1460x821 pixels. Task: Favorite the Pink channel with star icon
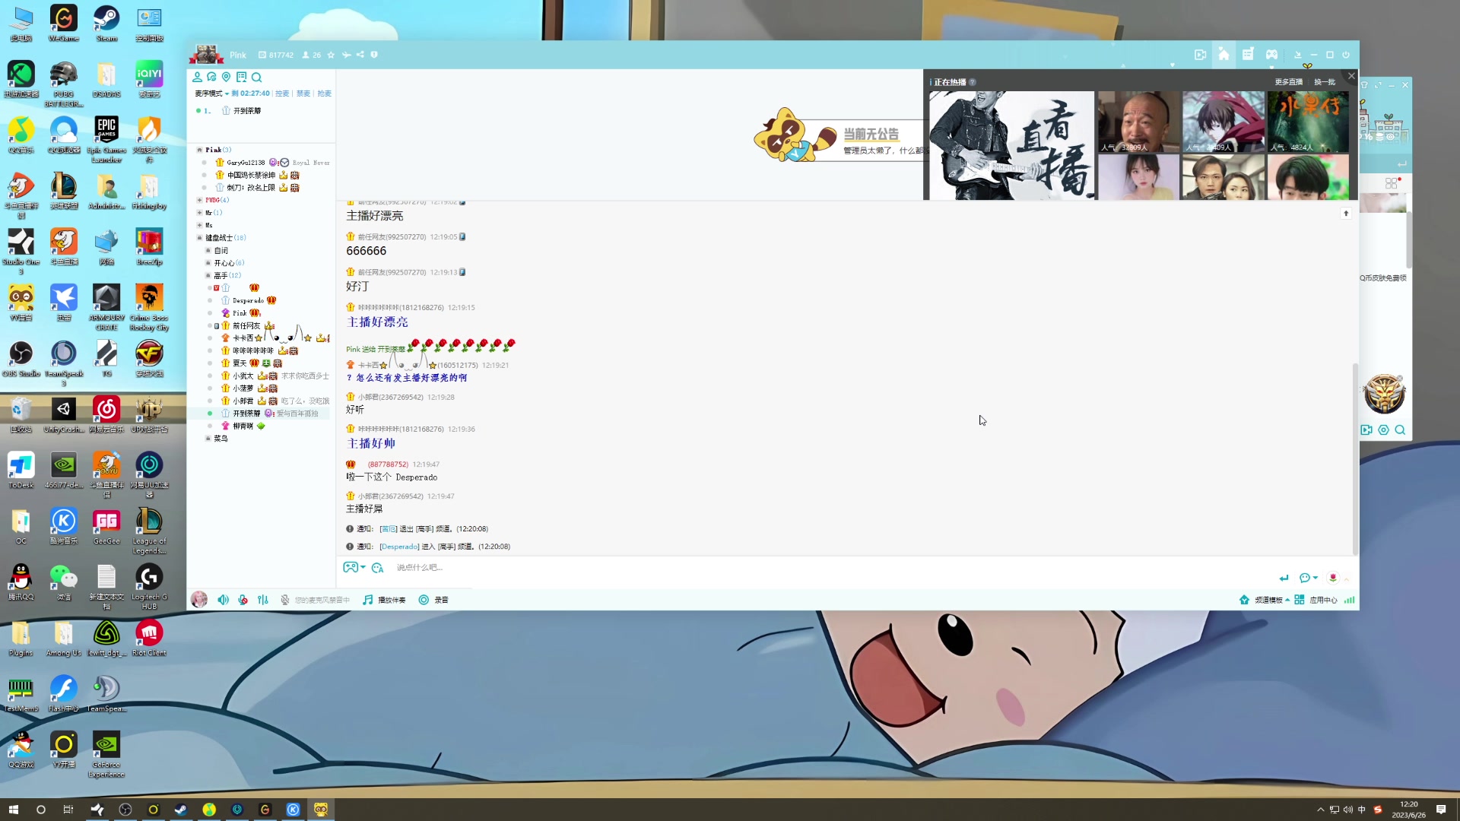[331, 55]
